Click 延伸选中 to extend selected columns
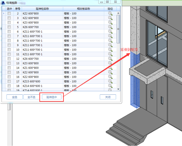 point(52,97)
